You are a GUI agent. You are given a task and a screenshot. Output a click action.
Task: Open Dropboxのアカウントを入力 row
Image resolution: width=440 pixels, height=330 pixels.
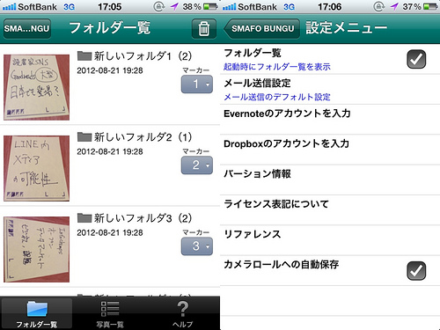coord(330,150)
